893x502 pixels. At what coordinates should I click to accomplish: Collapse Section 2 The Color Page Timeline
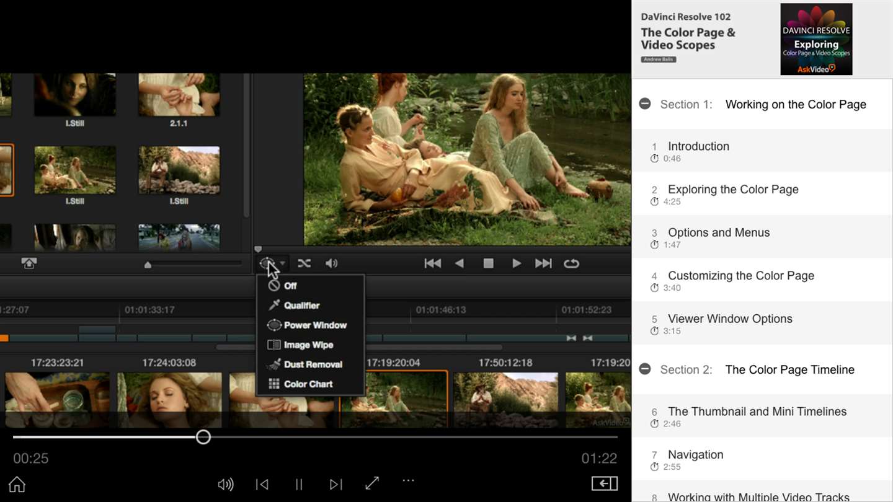coord(645,369)
